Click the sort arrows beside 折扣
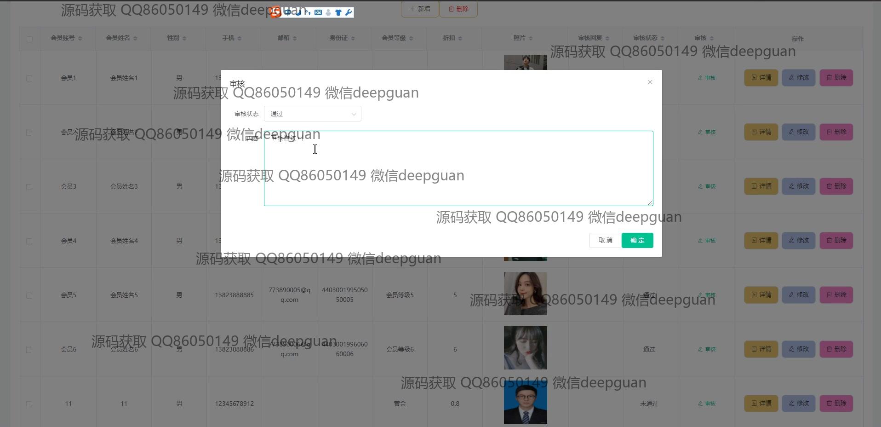The width and height of the screenshot is (881, 427). coord(460,38)
